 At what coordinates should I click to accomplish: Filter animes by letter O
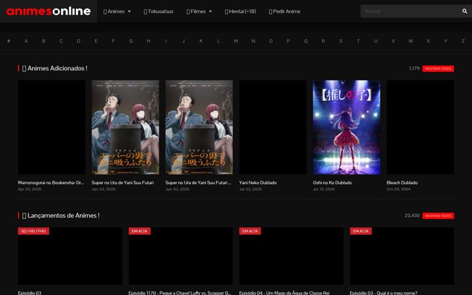[x=271, y=41]
